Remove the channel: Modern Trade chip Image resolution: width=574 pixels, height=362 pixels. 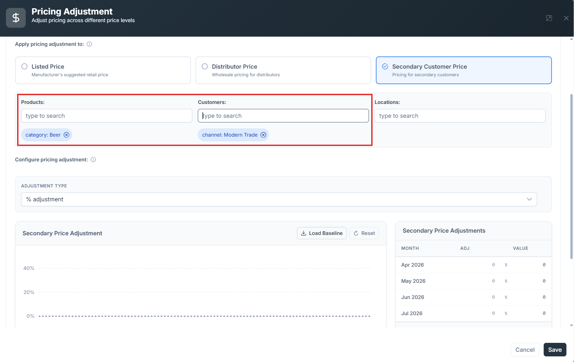click(x=263, y=135)
